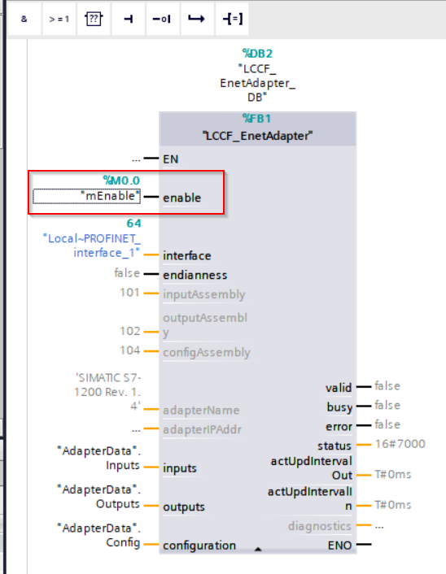Viewport: 446px width, 574px height.
Task: Select the empty adapterIPAddr operand placeholder
Action: (136, 429)
